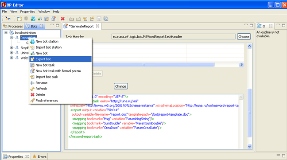
Task: Close the Properties view tab
Action: [x=27, y=156]
